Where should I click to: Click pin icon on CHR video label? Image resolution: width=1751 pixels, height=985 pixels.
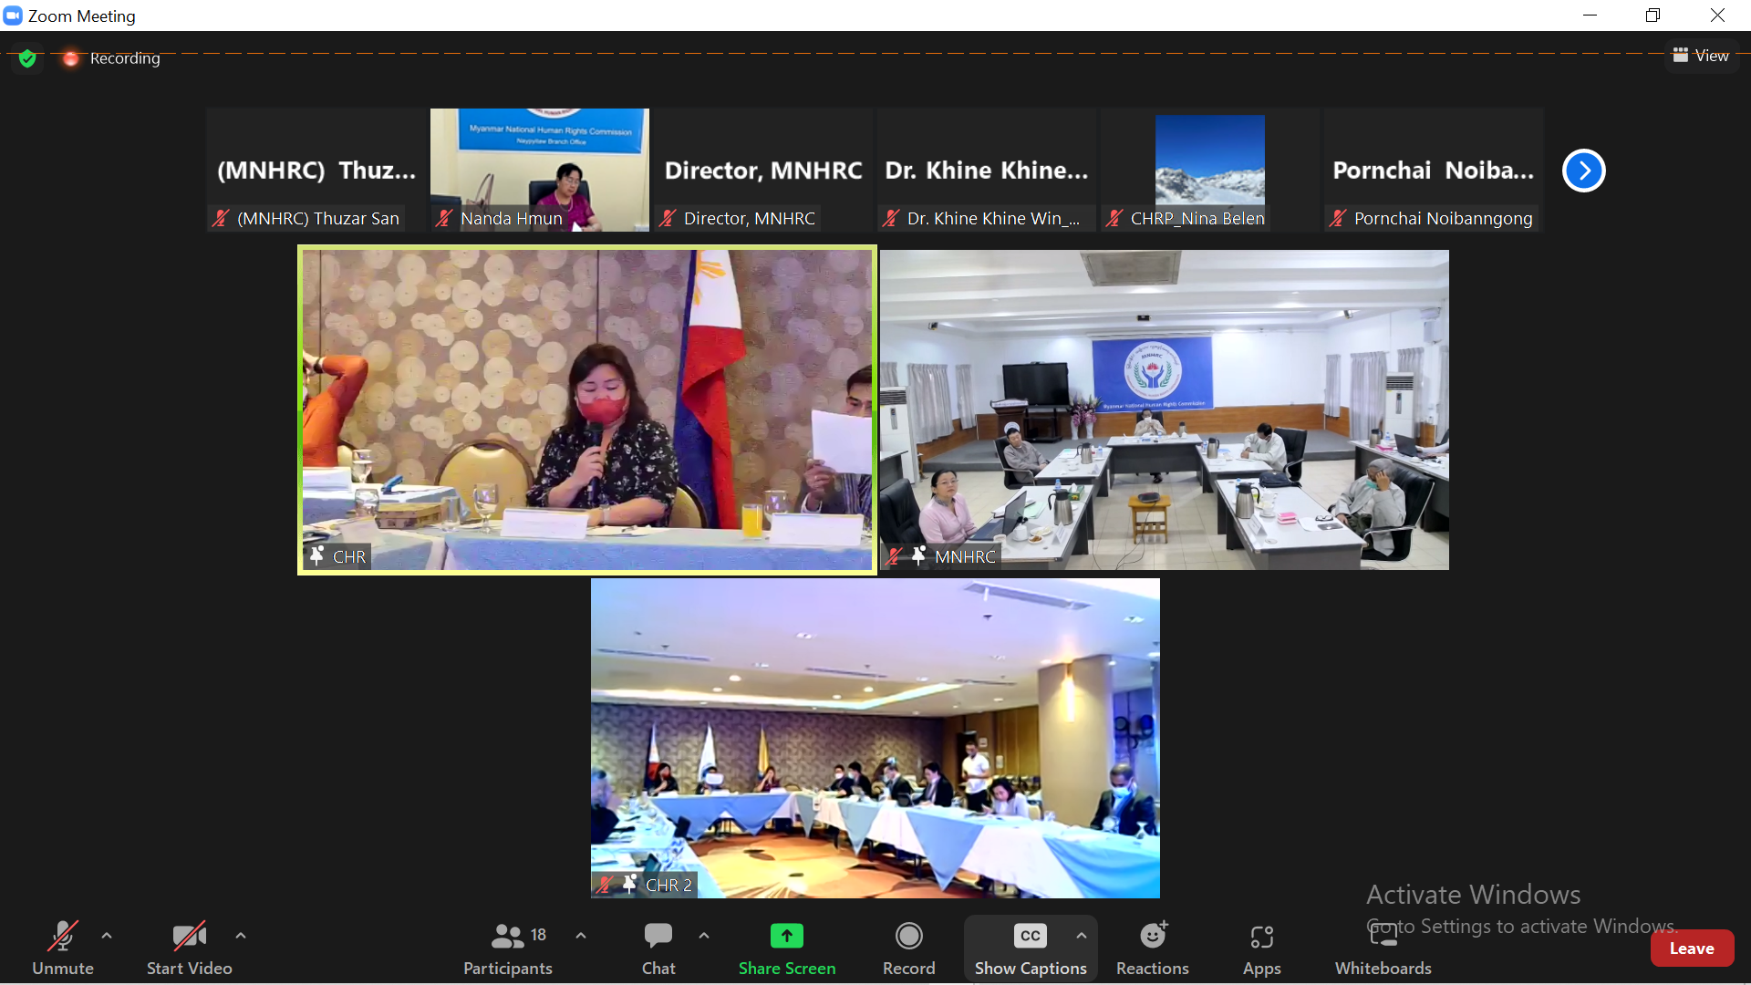coord(317,555)
